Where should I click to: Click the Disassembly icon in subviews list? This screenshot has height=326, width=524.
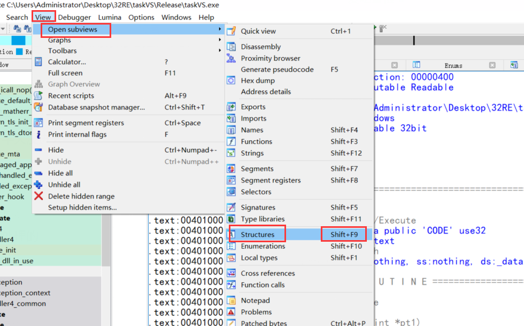pos(231,46)
